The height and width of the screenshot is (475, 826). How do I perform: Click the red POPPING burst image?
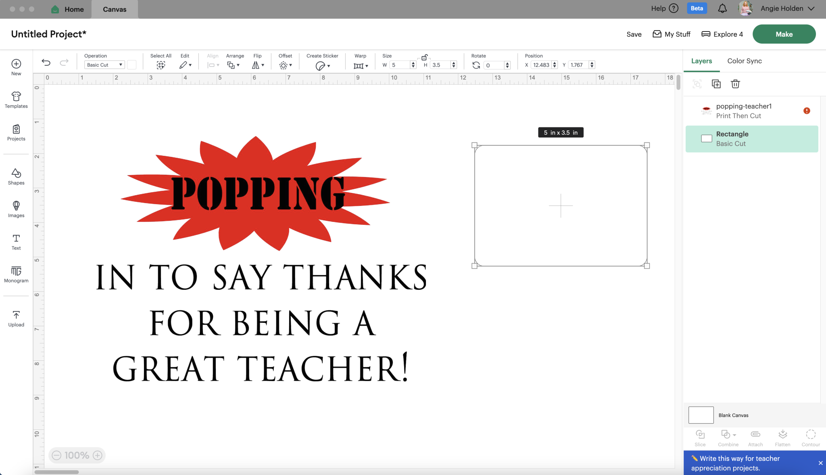point(255,193)
